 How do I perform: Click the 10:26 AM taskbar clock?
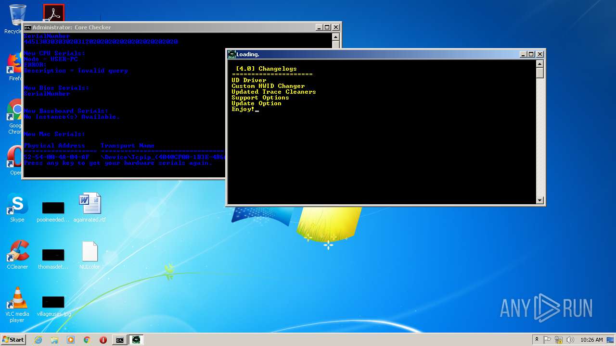591,340
